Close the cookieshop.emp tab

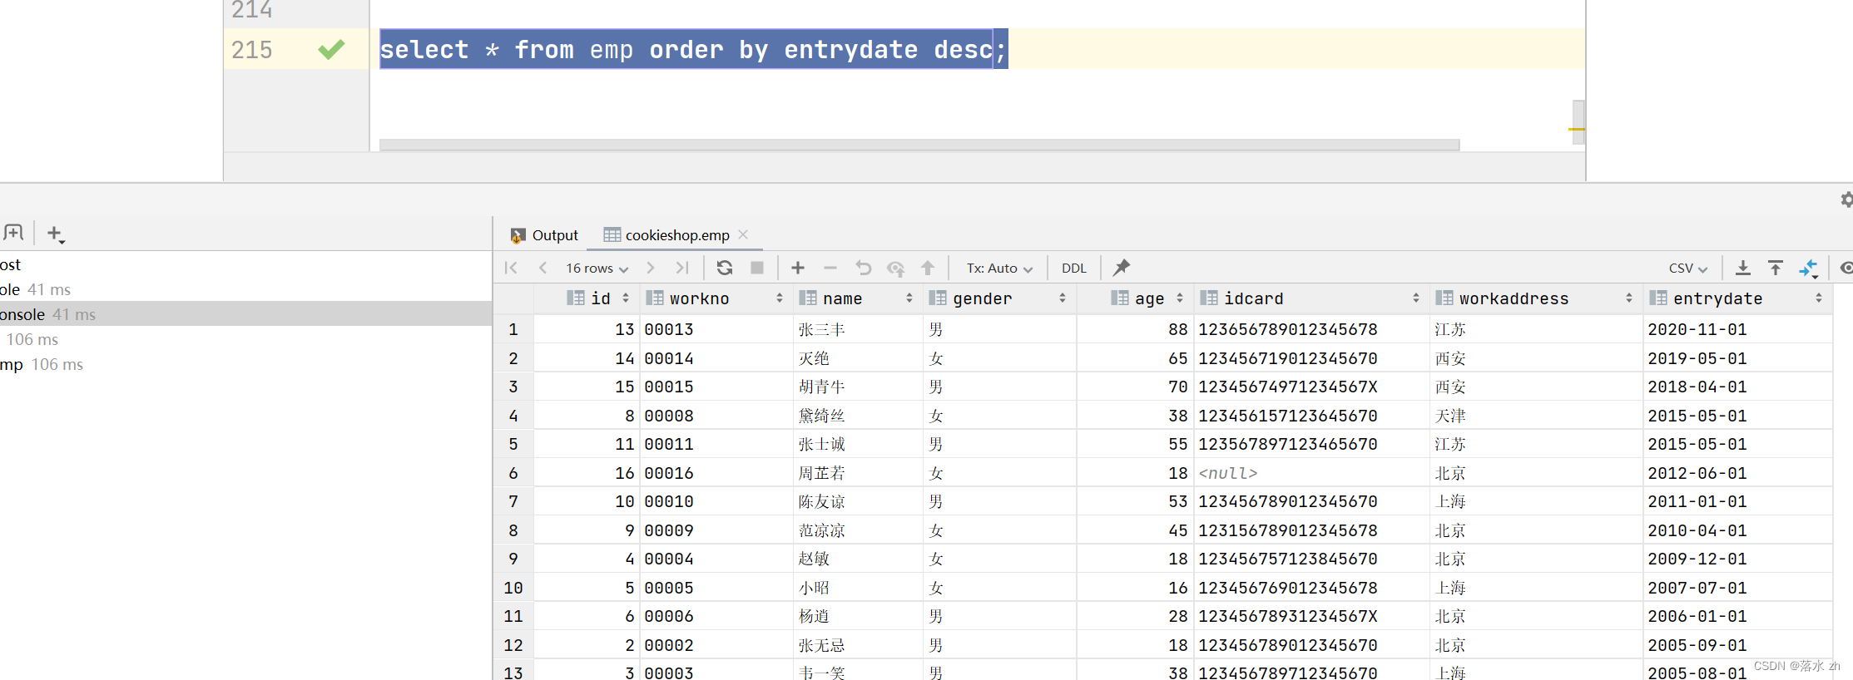[x=743, y=234]
